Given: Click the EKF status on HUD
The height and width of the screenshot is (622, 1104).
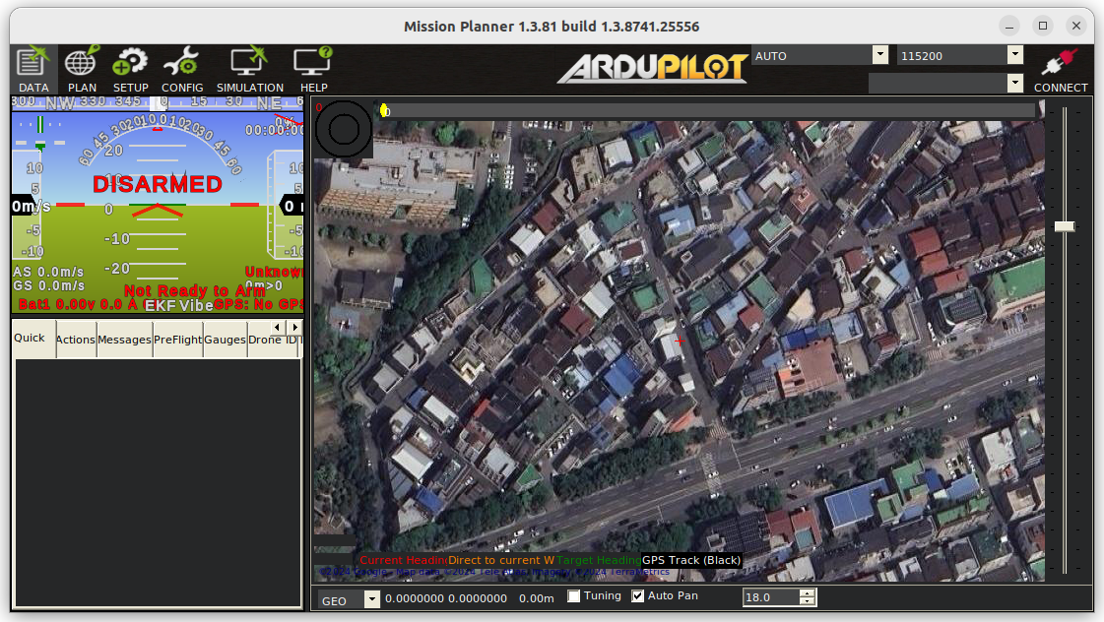Looking at the screenshot, I should pyautogui.click(x=160, y=305).
